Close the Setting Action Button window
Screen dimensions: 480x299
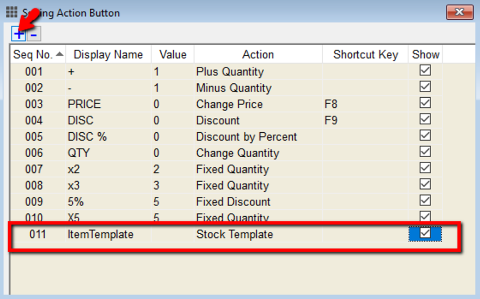tap(459, 12)
